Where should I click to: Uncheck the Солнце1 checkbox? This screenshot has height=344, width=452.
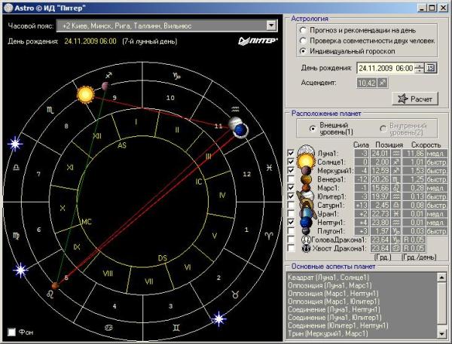(x=291, y=162)
